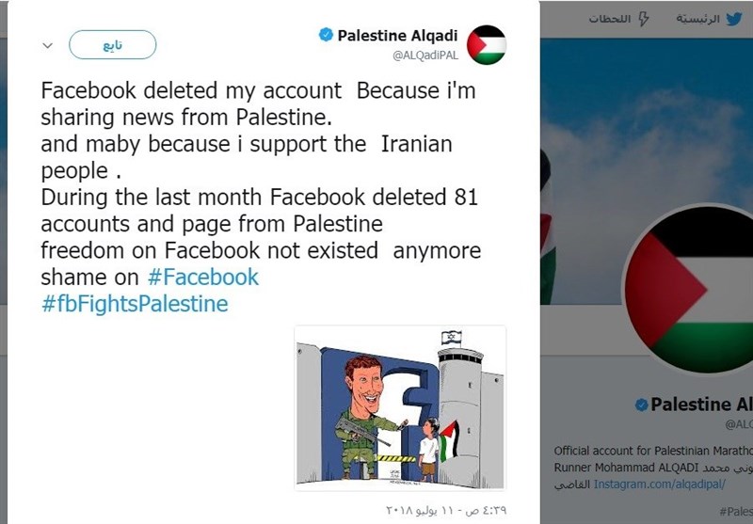Viewport: 753px width, 524px height.
Task: Enlarge the Zuckerberg soldier cartoon image
Action: coord(400,406)
